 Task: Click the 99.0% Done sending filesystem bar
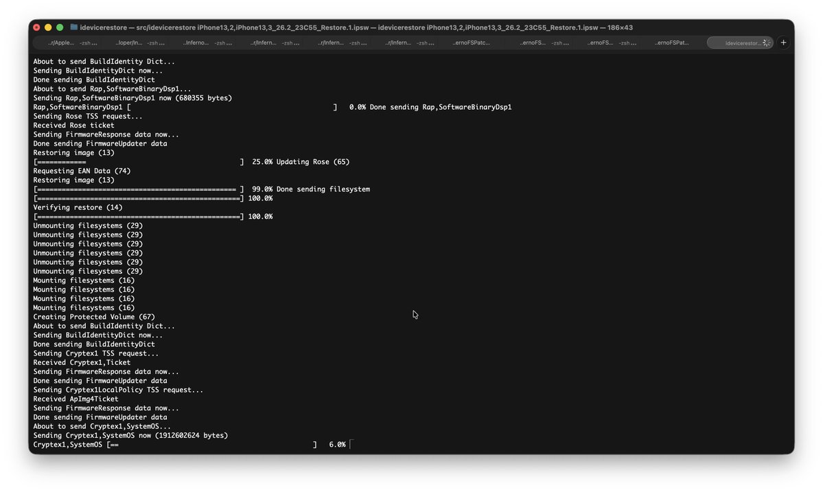tap(139, 189)
